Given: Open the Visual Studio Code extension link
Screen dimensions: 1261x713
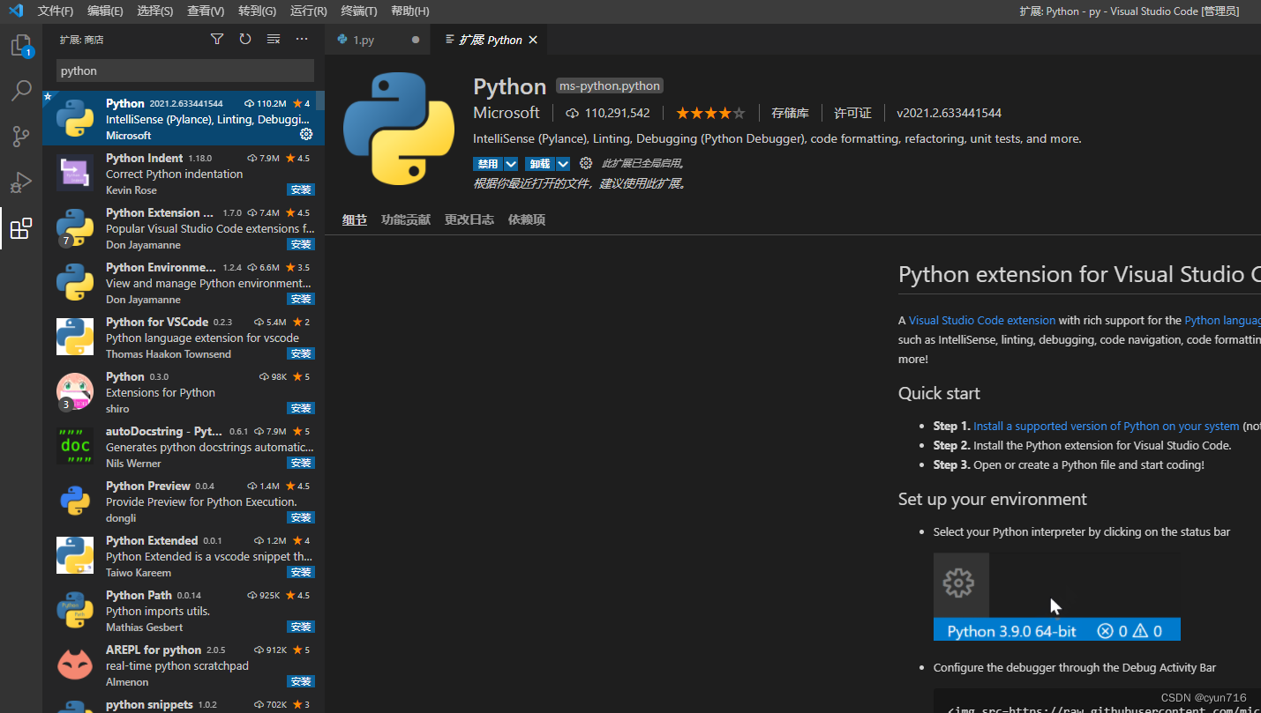Looking at the screenshot, I should (x=982, y=320).
